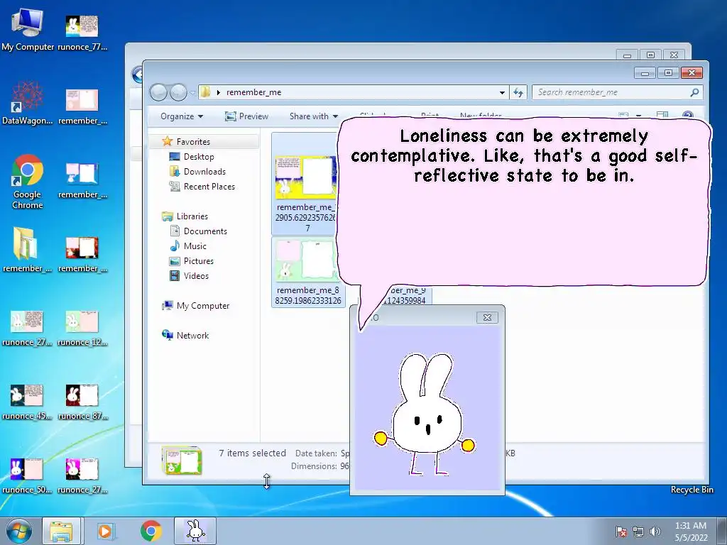
Task: Select the runonce_27 file beside runonce_50
Action: click(x=82, y=475)
